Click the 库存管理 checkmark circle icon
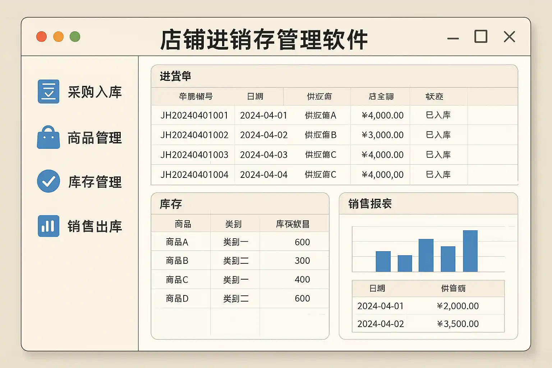This screenshot has width=552, height=368. tap(49, 181)
